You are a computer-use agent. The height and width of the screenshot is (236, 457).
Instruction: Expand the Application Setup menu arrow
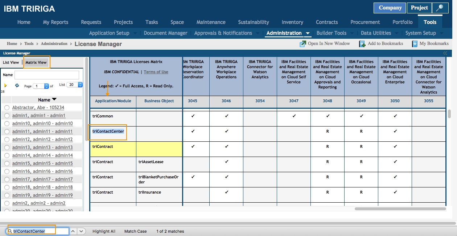pos(135,33)
